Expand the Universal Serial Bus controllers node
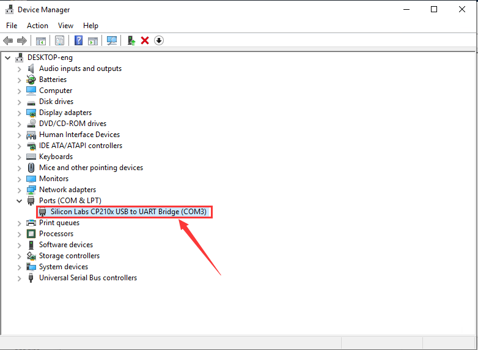Screen dimensions: 478x350 click(x=19, y=278)
